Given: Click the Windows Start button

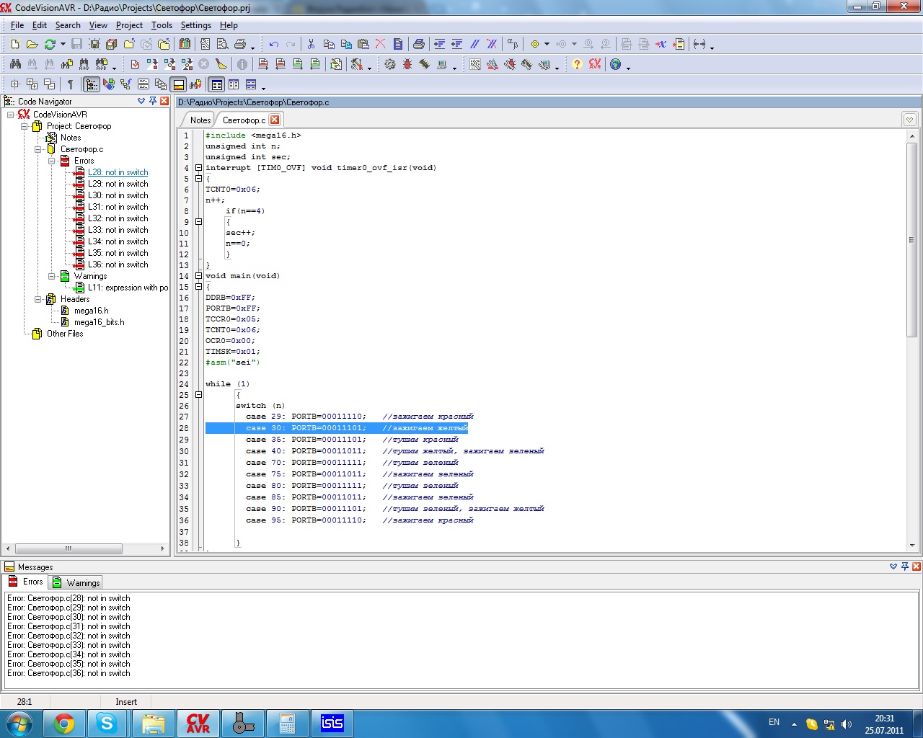Looking at the screenshot, I should 19,723.
